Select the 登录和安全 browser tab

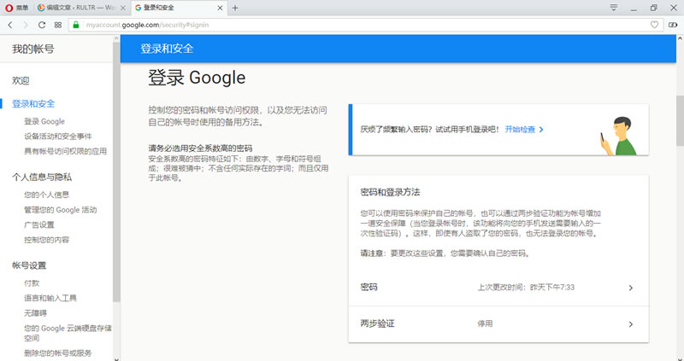(179, 8)
